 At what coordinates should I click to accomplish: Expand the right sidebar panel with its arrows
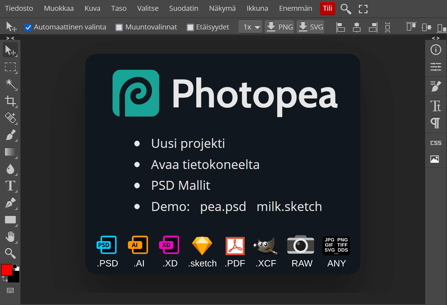pyautogui.click(x=436, y=38)
